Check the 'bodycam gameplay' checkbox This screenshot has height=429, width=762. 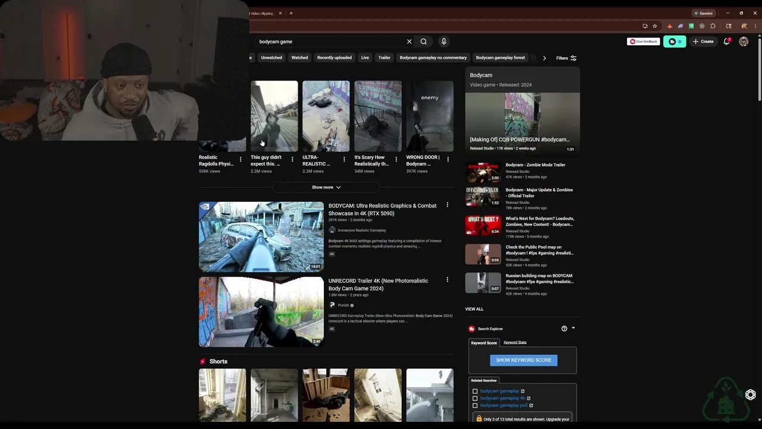coord(474,391)
